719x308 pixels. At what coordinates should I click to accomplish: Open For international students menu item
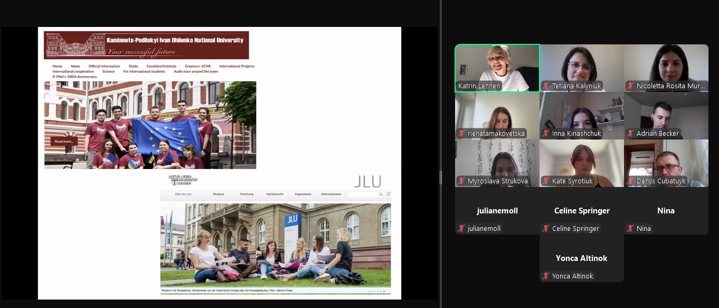(144, 71)
